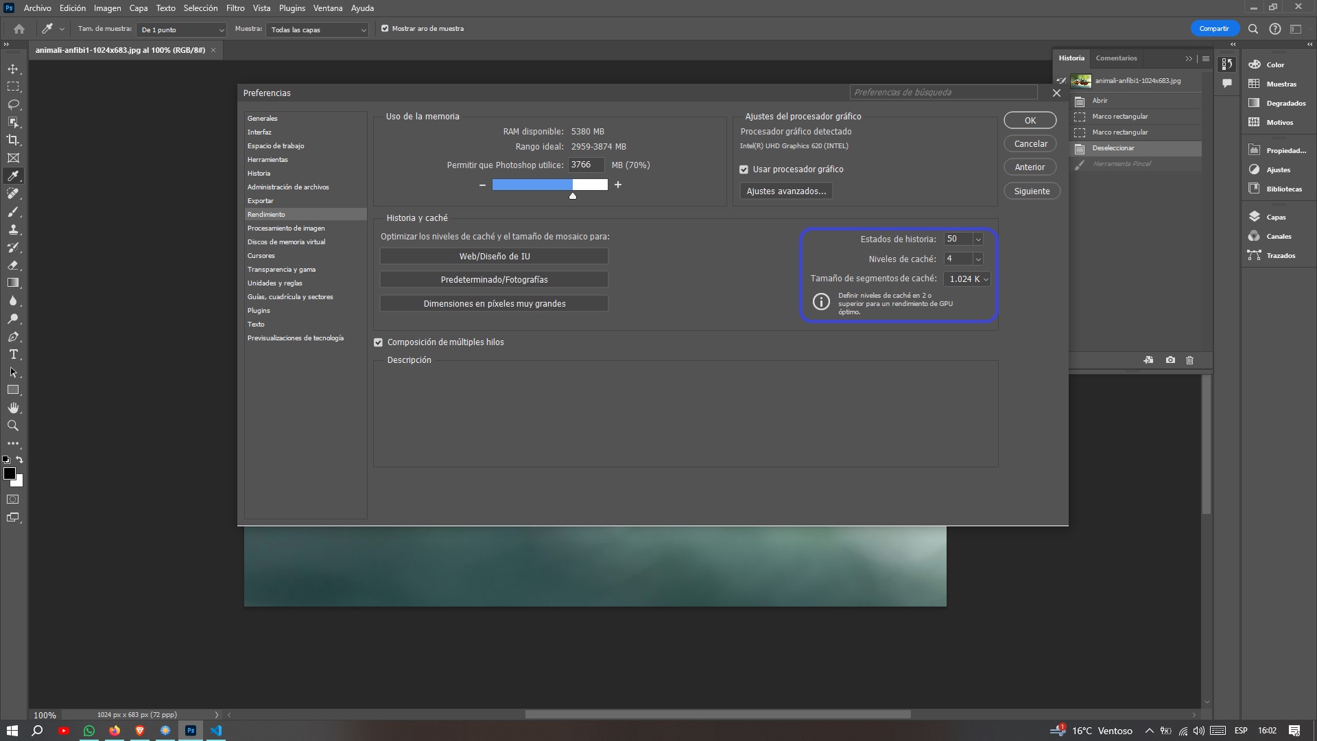This screenshot has height=741, width=1317.
Task: Expand the eyedropper tool preset picker
Action: point(62,29)
